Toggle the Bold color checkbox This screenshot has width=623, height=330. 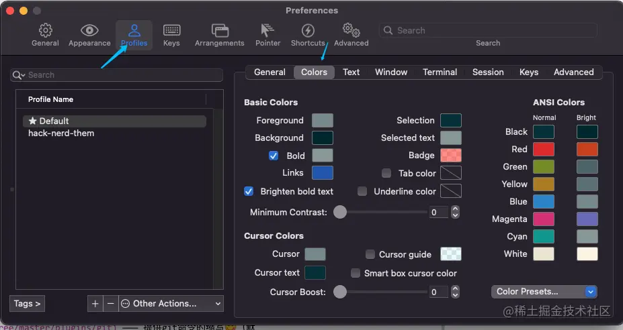point(274,156)
